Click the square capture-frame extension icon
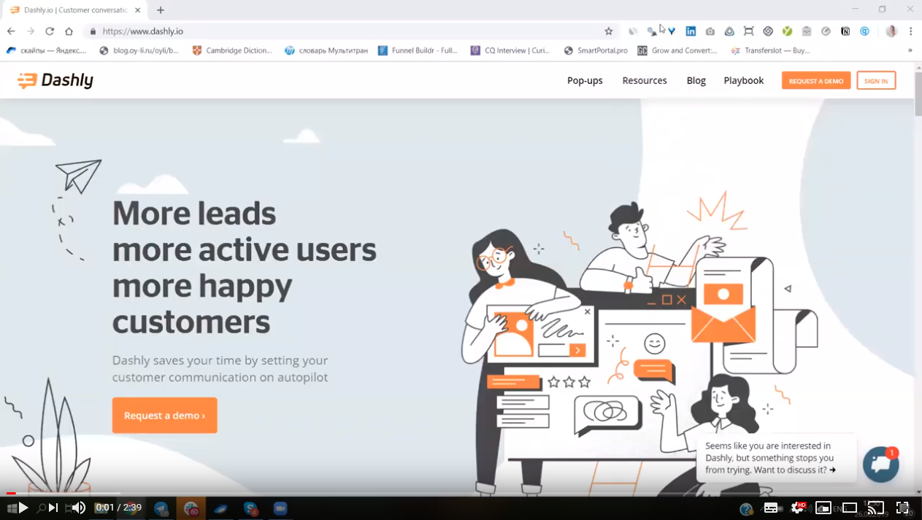The width and height of the screenshot is (922, 520). pyautogui.click(x=748, y=31)
